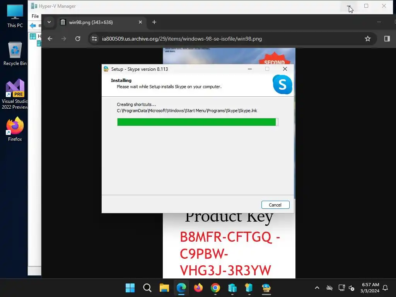Go back in the browser
Image resolution: width=396 pixels, height=297 pixels.
pyautogui.click(x=50, y=39)
